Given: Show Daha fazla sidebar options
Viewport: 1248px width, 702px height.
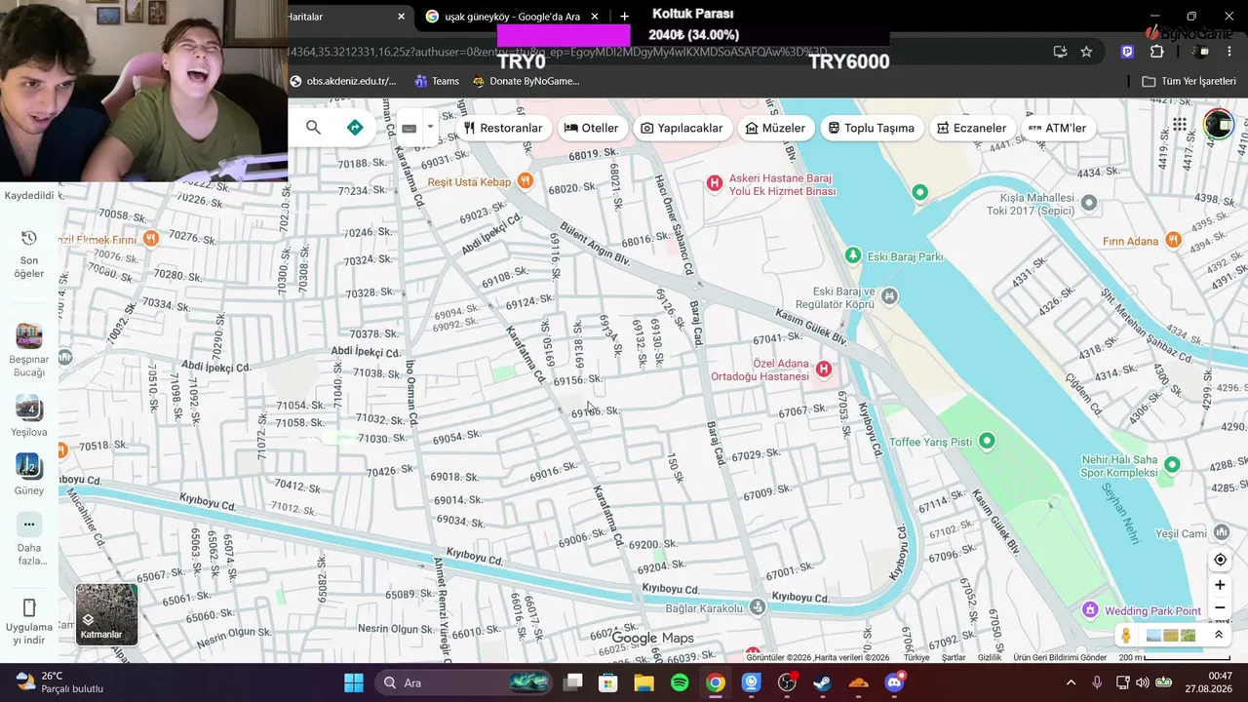Looking at the screenshot, I should pos(29,538).
